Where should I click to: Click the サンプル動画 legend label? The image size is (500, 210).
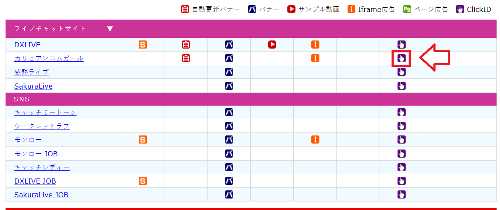[319, 9]
